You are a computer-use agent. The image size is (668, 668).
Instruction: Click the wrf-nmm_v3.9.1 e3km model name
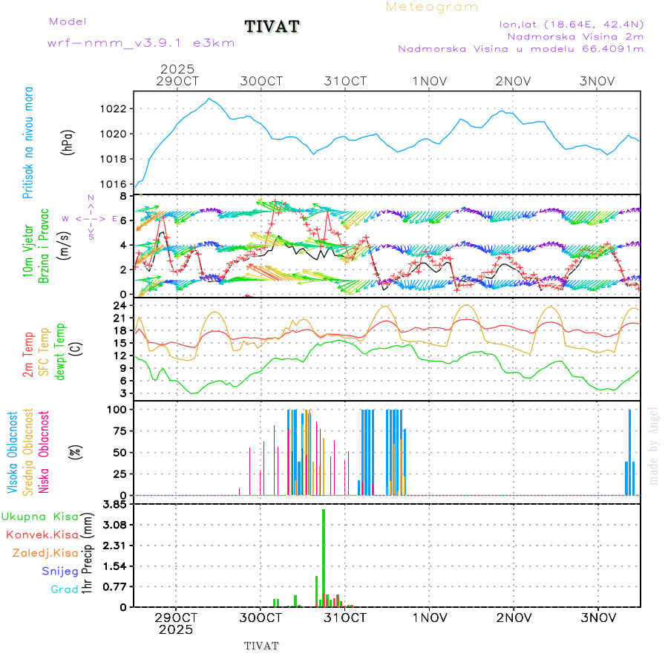[141, 43]
